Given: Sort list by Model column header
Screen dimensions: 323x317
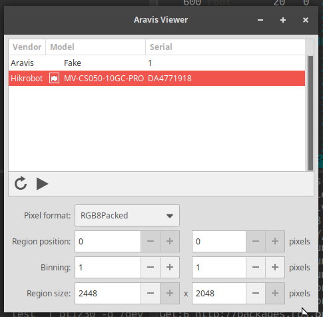Looking at the screenshot, I should [95, 47].
